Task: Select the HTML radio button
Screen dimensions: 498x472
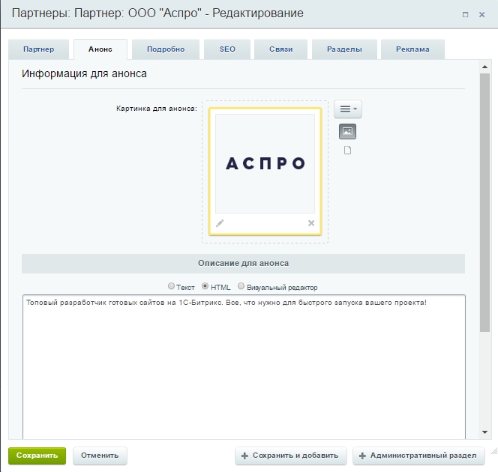Action: pyautogui.click(x=205, y=286)
